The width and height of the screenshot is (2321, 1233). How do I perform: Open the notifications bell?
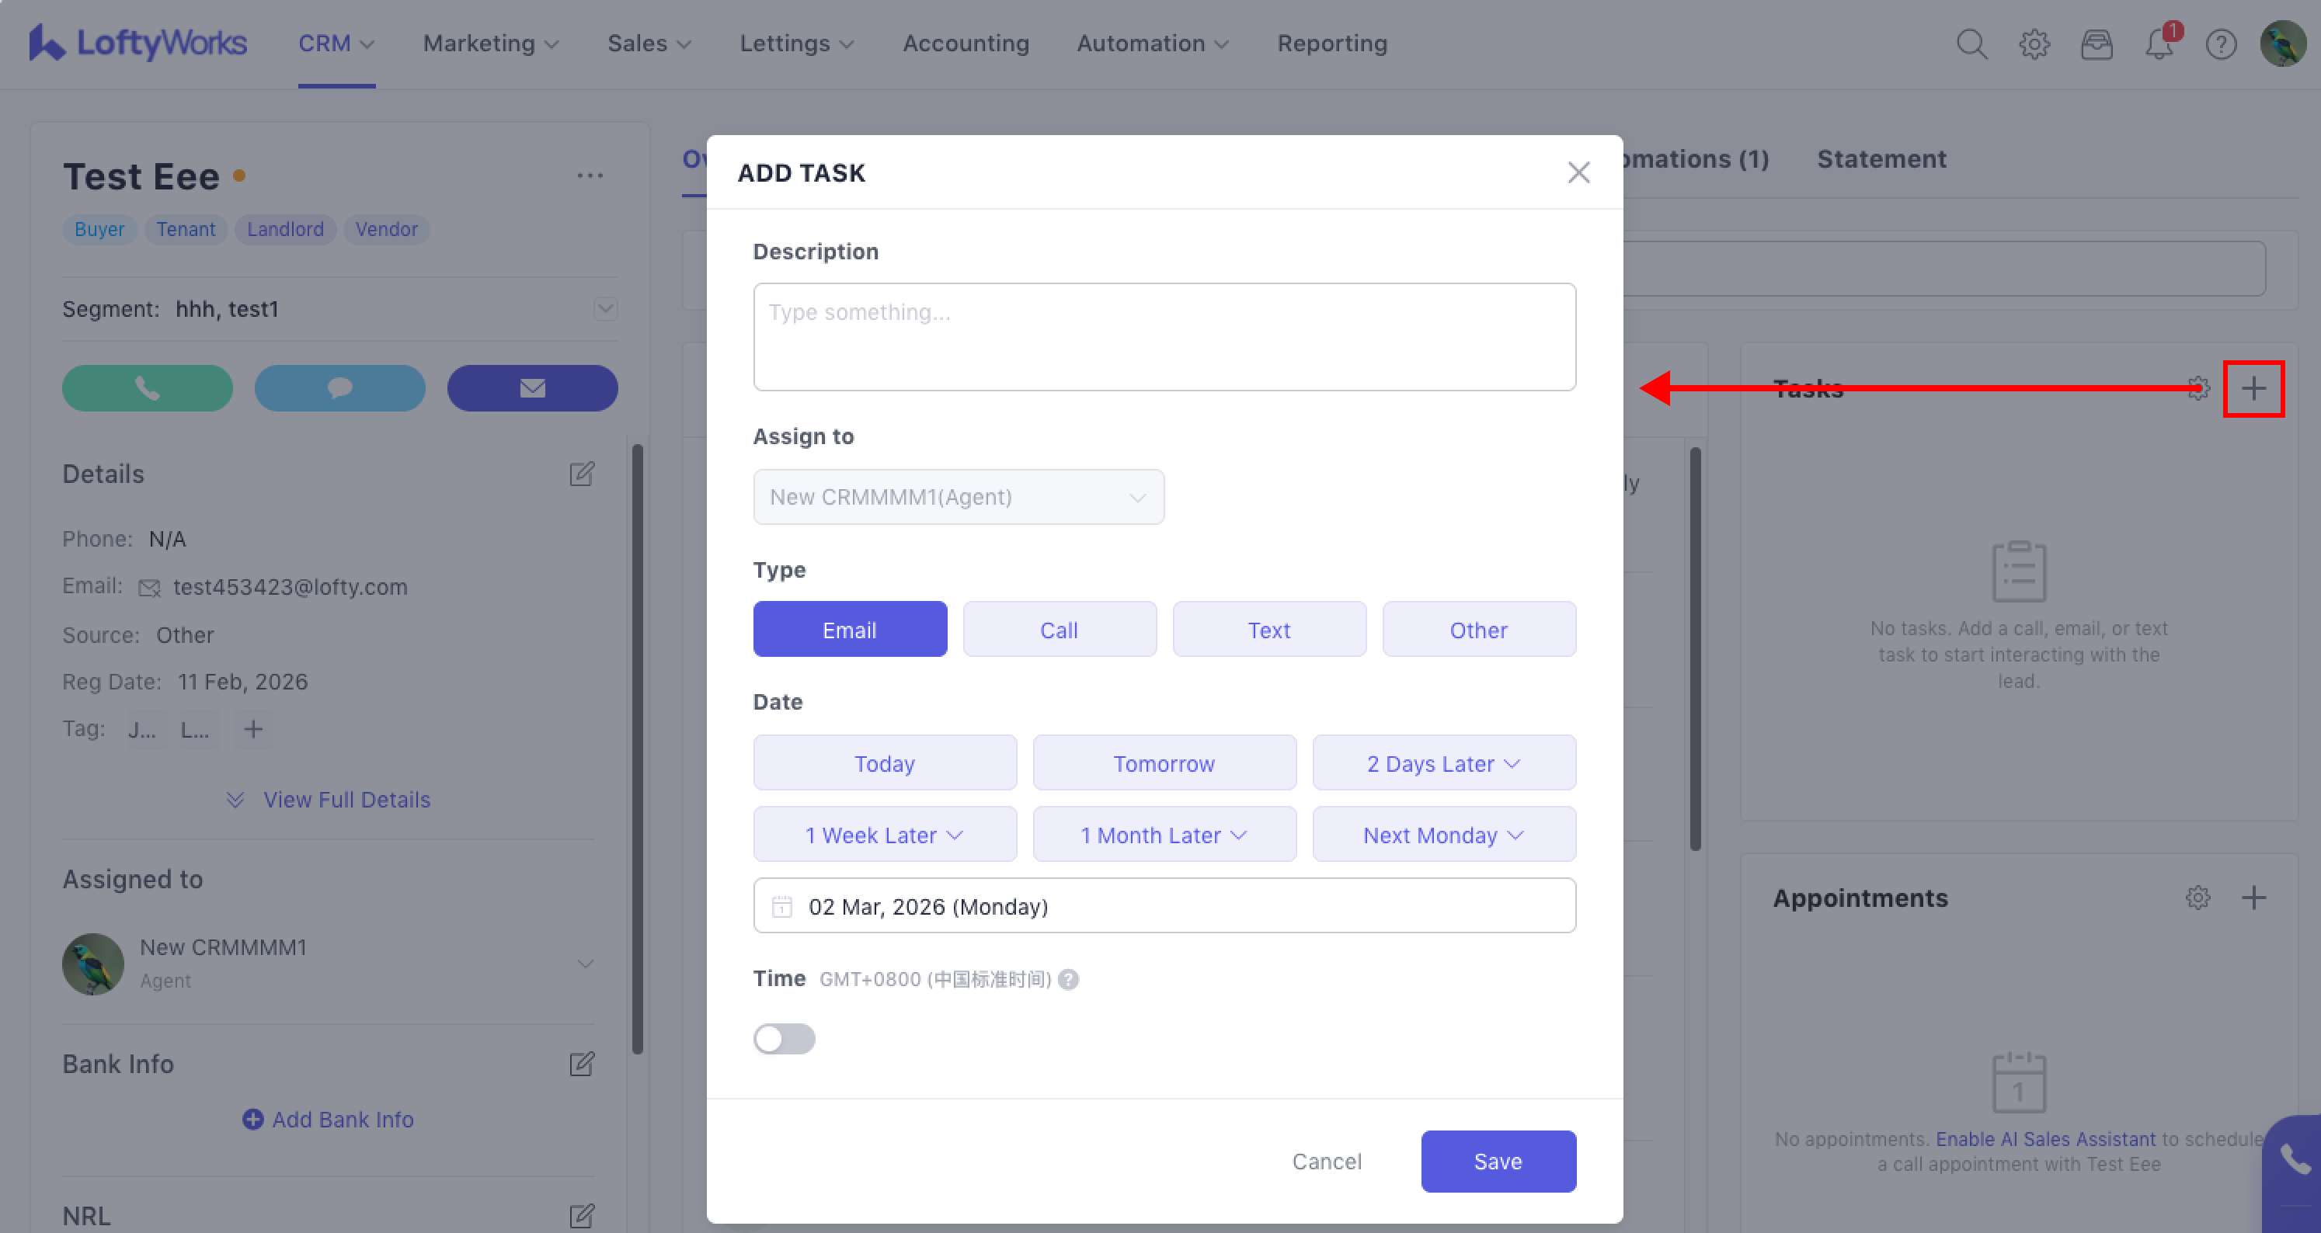tap(2159, 43)
